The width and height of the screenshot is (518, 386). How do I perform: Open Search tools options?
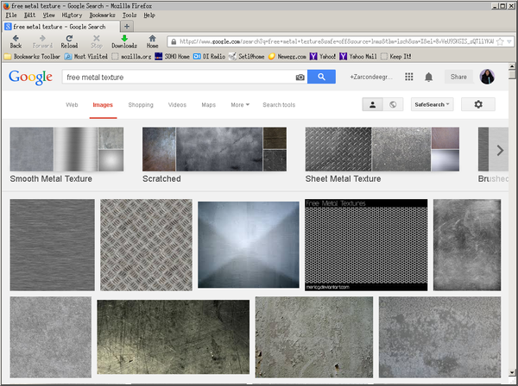[279, 104]
